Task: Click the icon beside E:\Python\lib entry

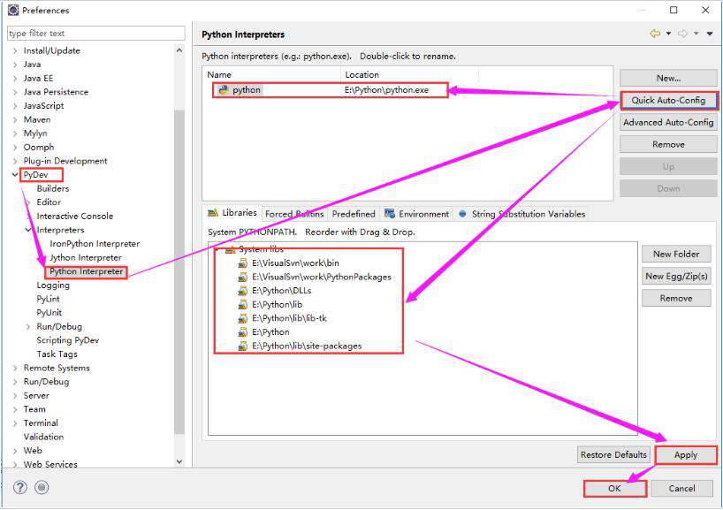Action: (242, 305)
